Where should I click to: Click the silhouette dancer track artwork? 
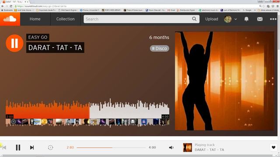pyautogui.click(x=224, y=81)
